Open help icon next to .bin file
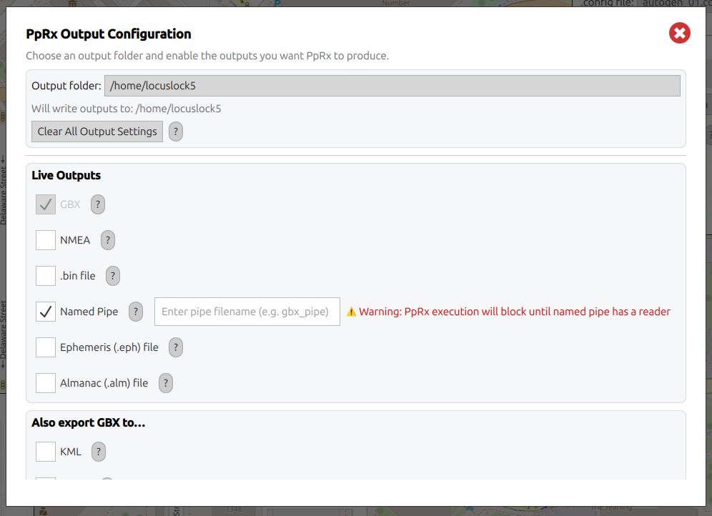Image resolution: width=712 pixels, height=516 pixels. point(113,276)
